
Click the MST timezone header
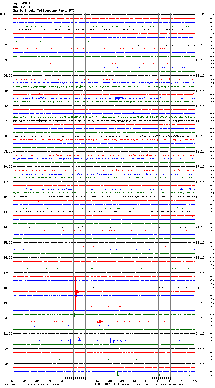3,14
